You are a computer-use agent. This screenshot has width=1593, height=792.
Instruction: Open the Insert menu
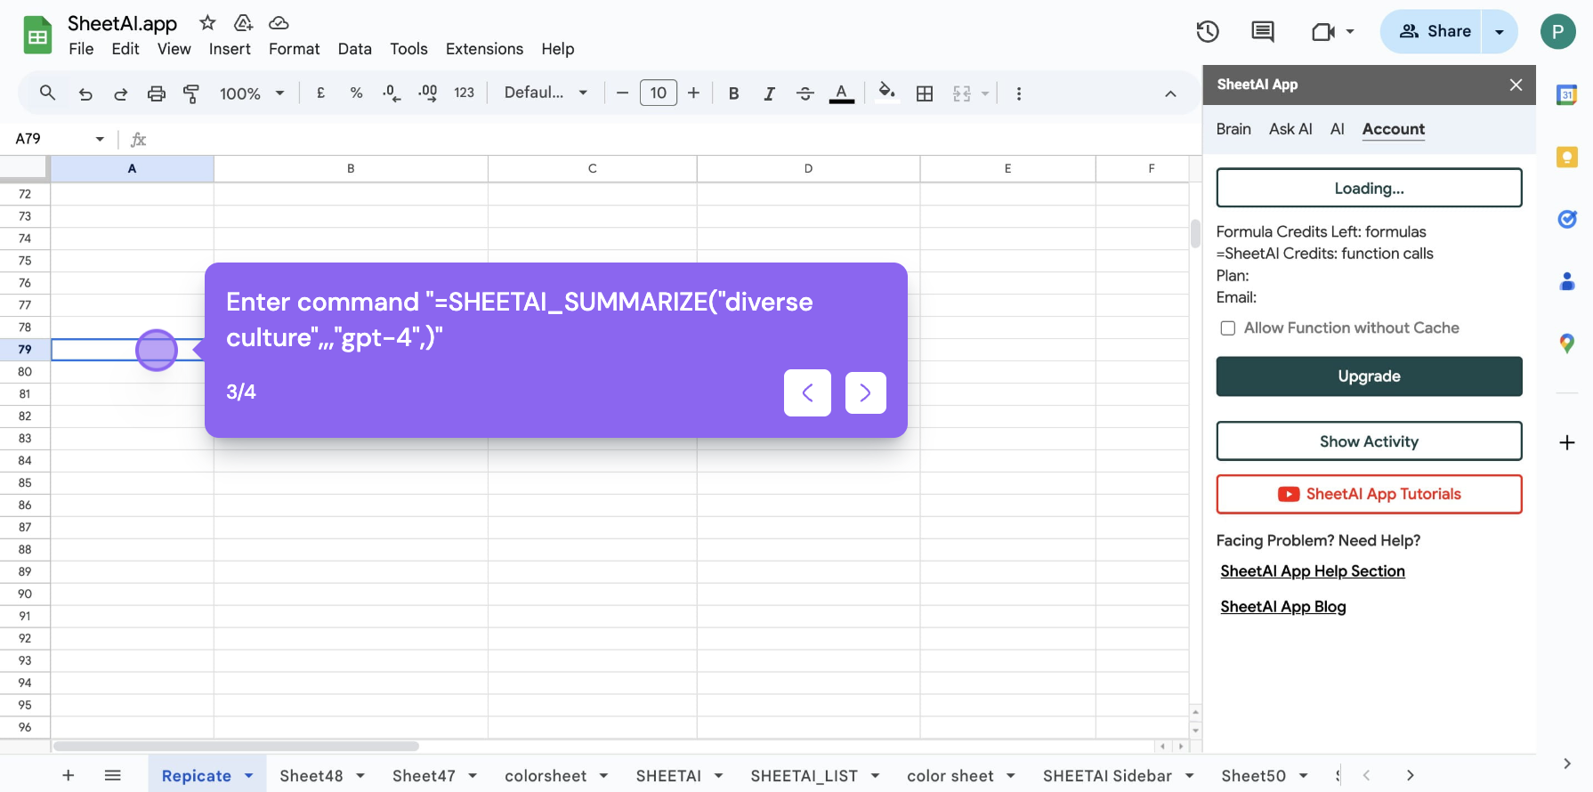tap(230, 49)
